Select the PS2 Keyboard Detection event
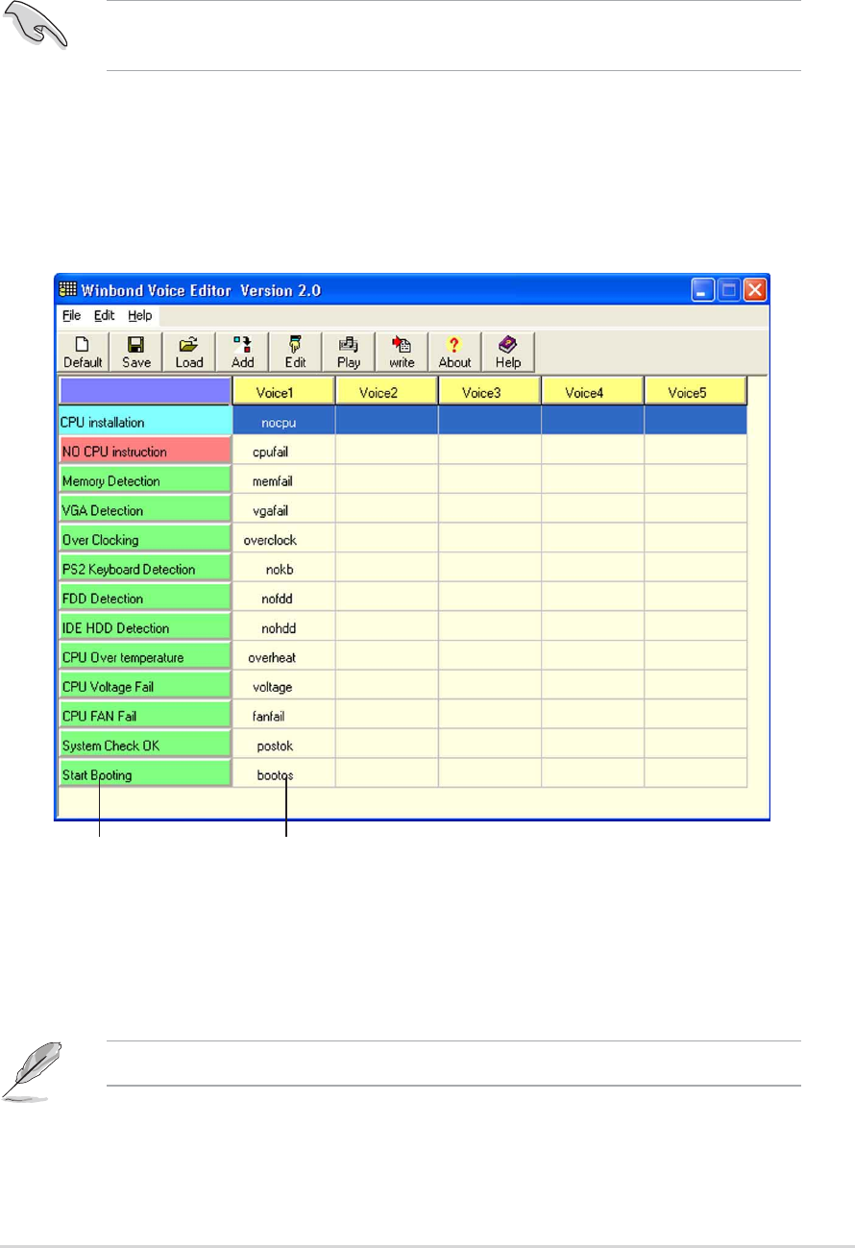This screenshot has width=855, height=1248. click(145, 569)
